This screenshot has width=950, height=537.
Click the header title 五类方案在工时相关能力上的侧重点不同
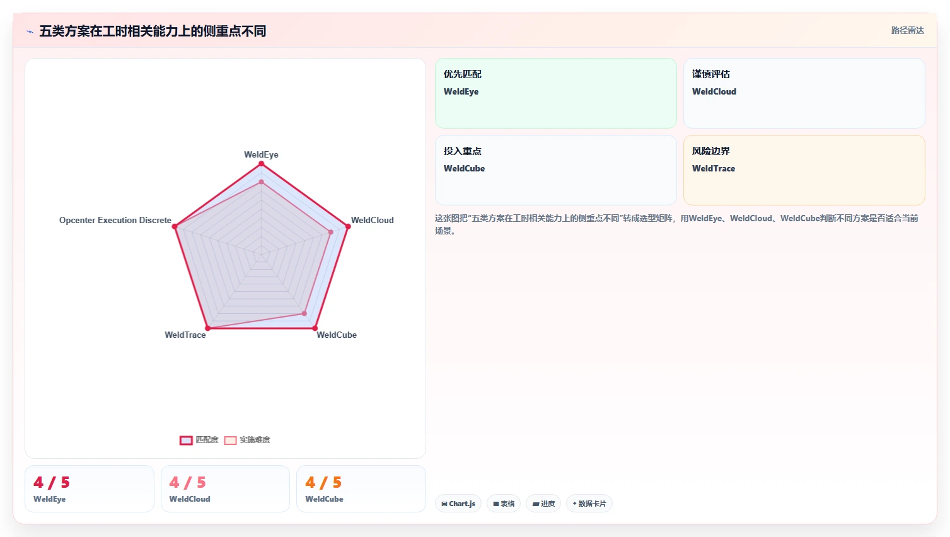point(153,31)
